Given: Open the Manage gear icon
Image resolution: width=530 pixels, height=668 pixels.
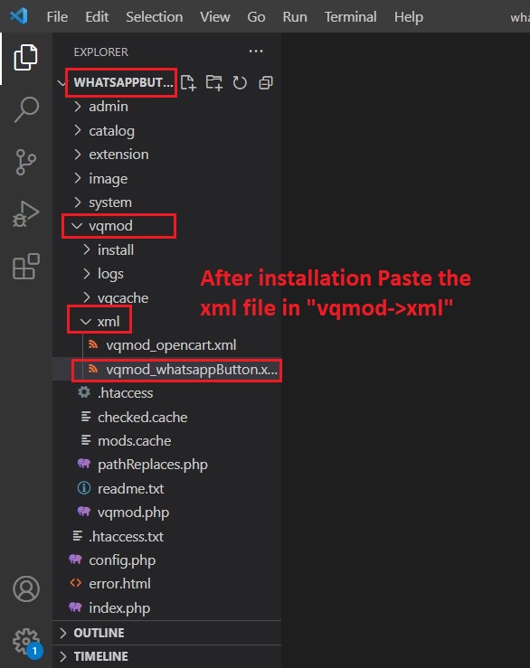Looking at the screenshot, I should (x=26, y=642).
